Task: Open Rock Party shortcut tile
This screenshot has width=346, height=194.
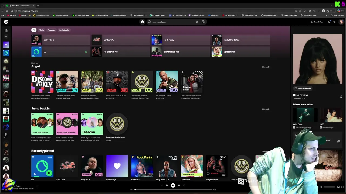Action: pyautogui.click(x=181, y=40)
